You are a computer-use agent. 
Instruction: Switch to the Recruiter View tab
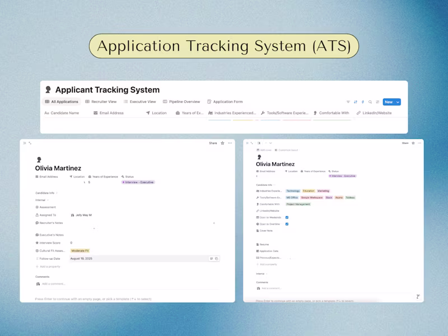click(101, 102)
